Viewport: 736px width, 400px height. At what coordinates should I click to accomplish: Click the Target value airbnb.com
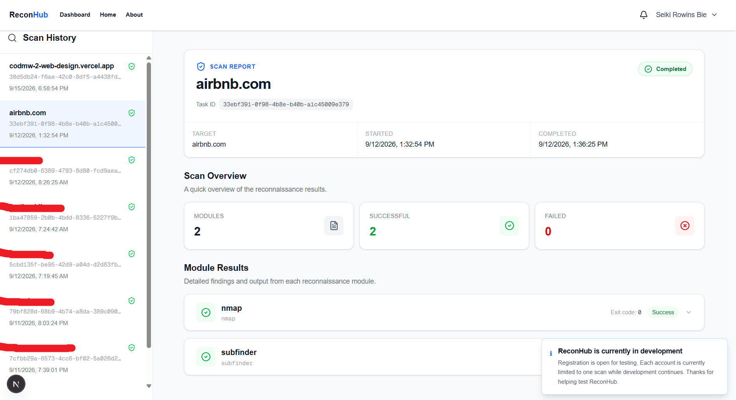[209, 144]
